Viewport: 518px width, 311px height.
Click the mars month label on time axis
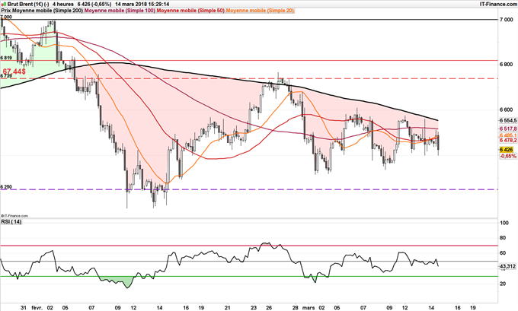309,307
